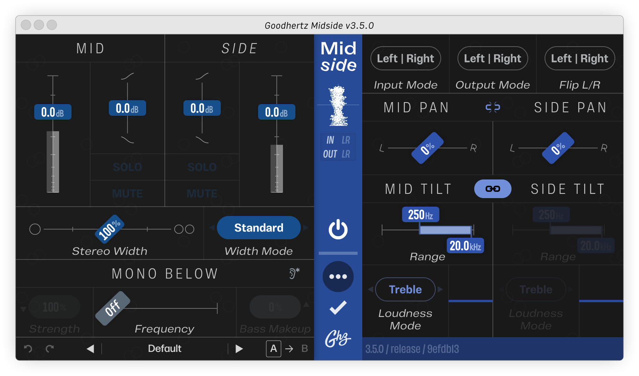Click the SIDE section header

coord(239,49)
